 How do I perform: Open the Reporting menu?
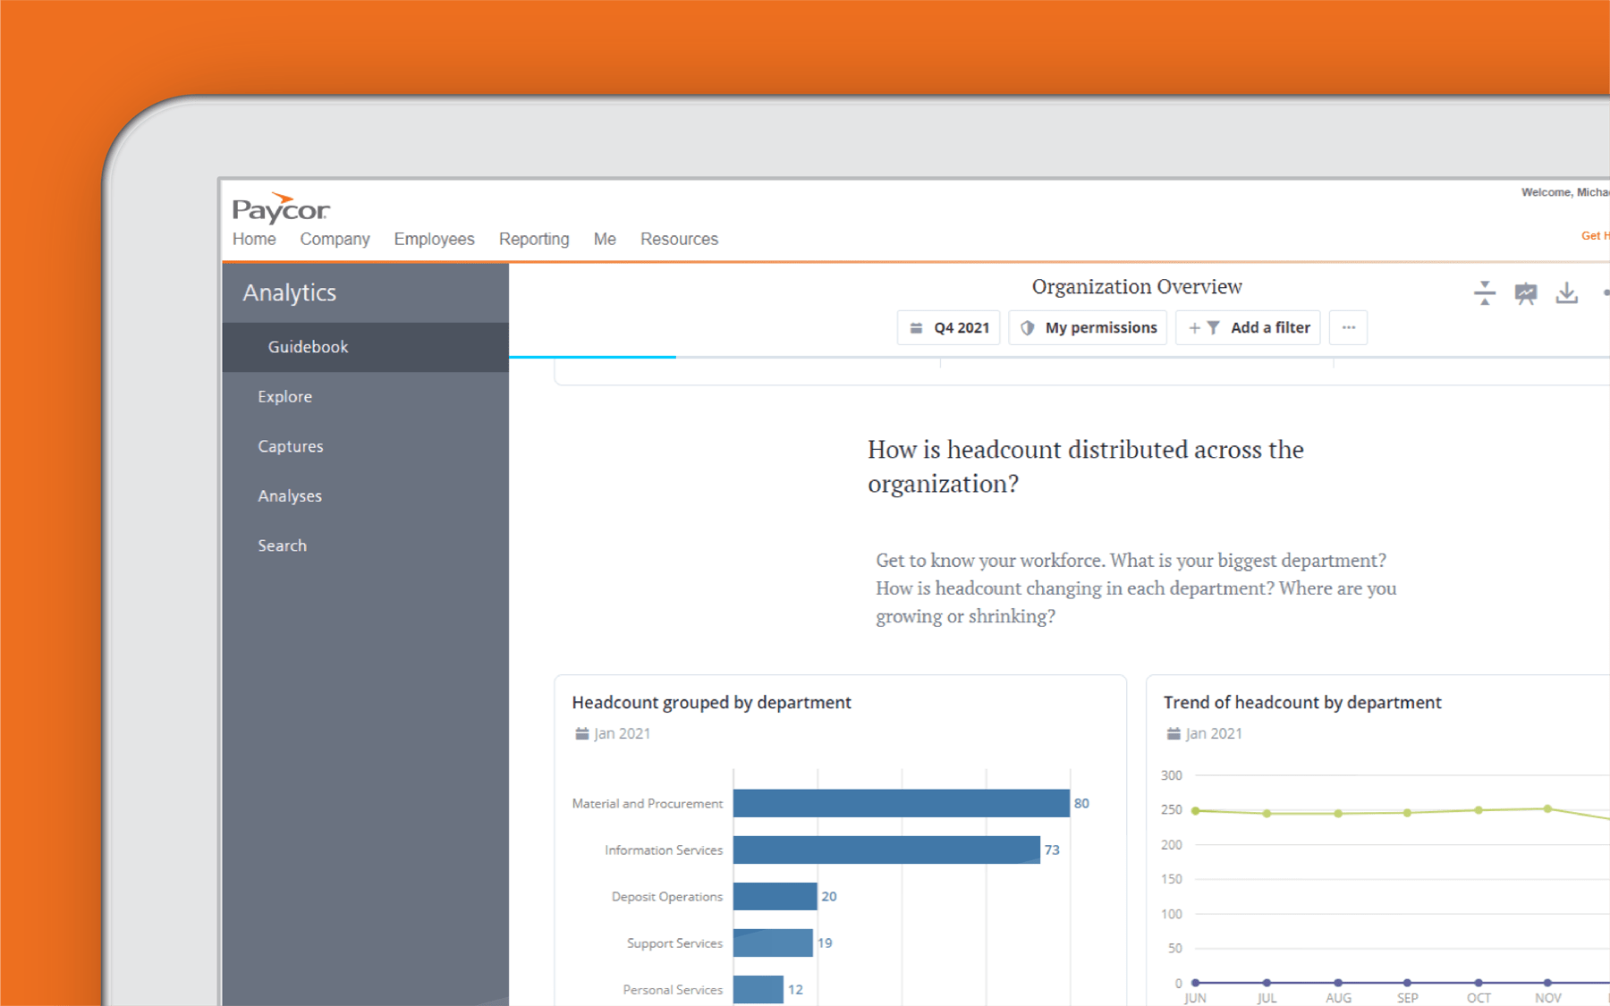[x=534, y=239]
